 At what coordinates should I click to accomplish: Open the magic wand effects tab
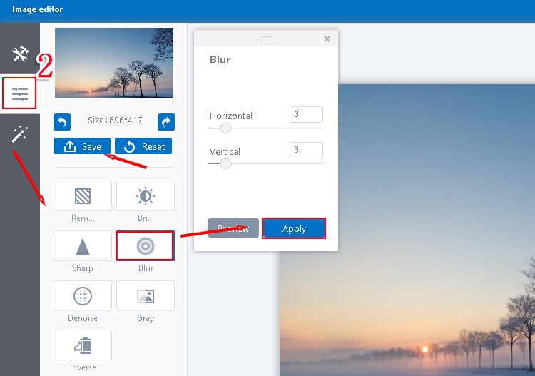19,133
